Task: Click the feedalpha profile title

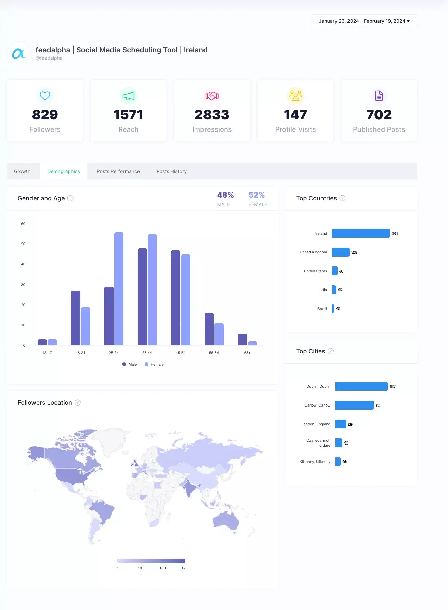Action: tap(121, 50)
